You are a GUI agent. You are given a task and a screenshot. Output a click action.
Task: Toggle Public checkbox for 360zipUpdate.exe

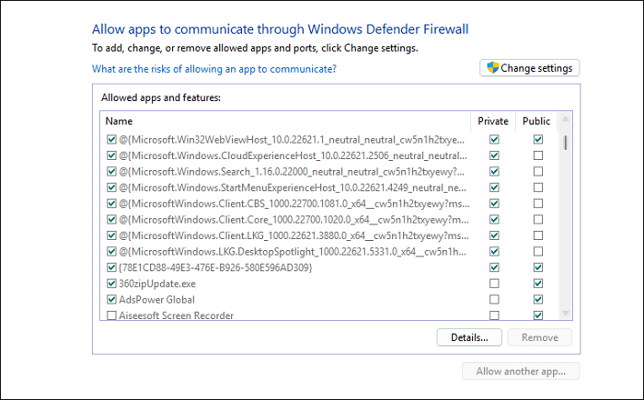538,283
